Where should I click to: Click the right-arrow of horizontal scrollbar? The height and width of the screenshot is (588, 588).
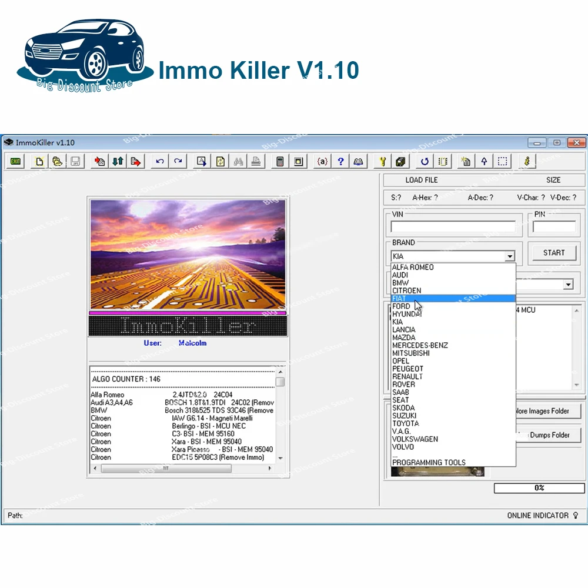270,469
